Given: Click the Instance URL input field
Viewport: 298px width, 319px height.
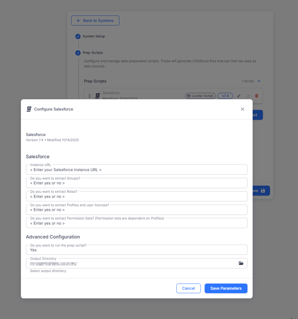Looking at the screenshot, I should pos(137,170).
